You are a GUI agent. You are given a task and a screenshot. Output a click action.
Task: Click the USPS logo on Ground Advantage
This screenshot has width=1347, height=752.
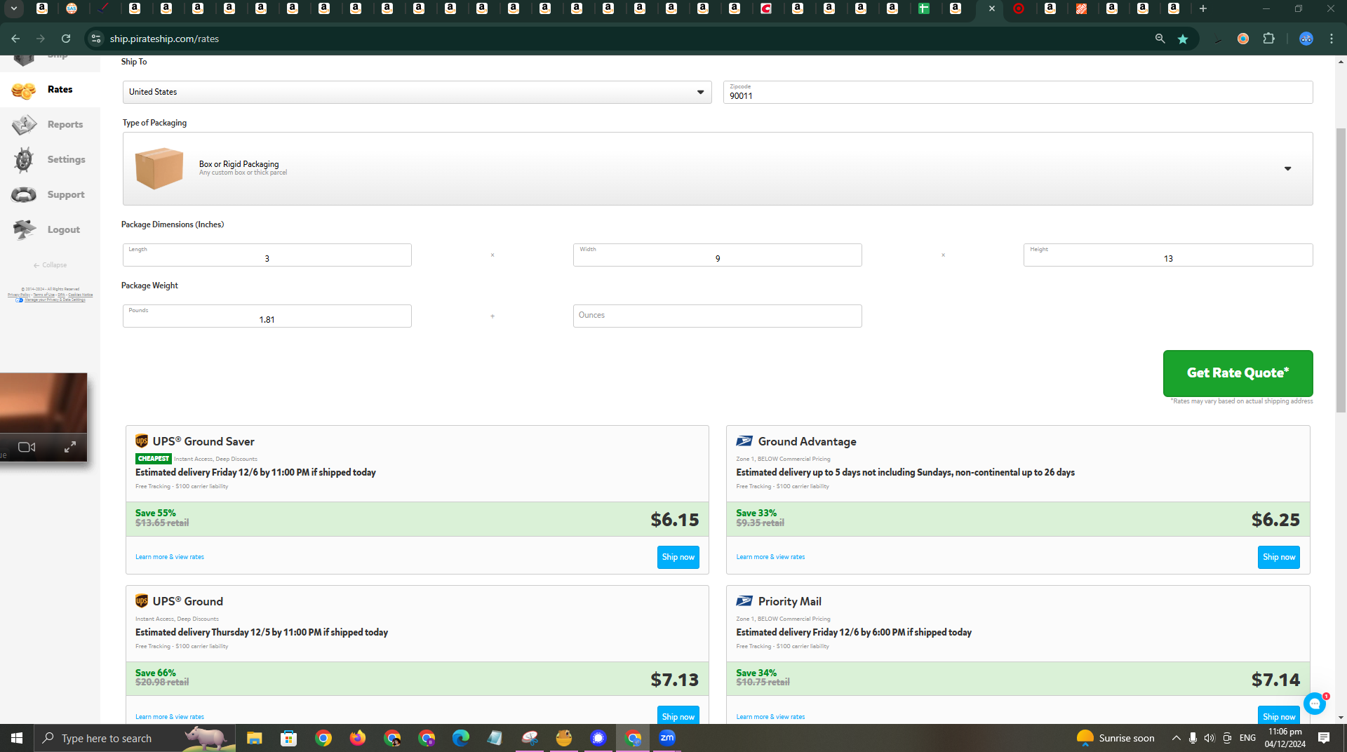point(744,441)
